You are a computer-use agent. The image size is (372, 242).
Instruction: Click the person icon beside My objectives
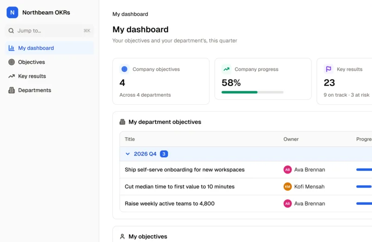pyautogui.click(x=122, y=236)
